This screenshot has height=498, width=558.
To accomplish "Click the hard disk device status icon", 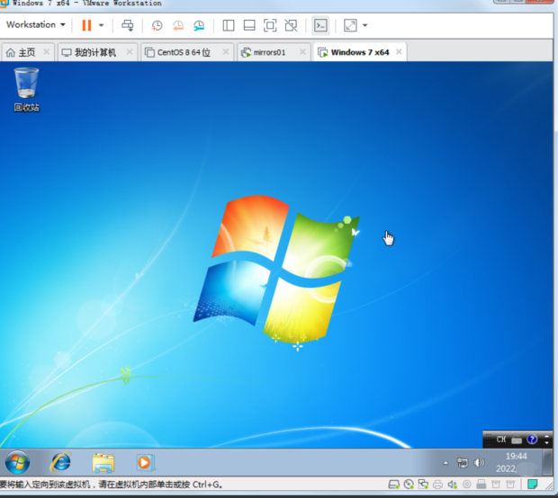I will [393, 485].
